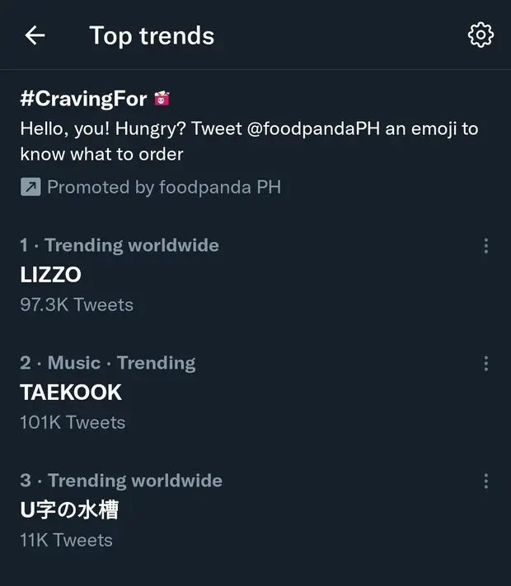Screen dimensions: 511x586
Task: Click the "Promoted by foodpanda PH" label
Action: click(x=163, y=187)
